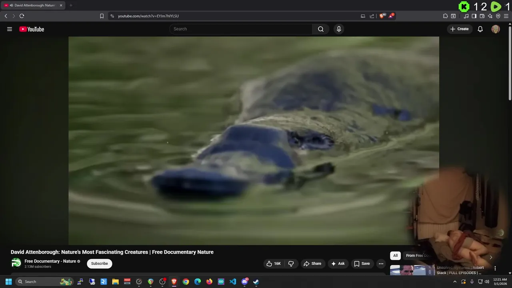Toggle the browser sidebar panel
The height and width of the screenshot is (288, 512).
tap(474, 16)
